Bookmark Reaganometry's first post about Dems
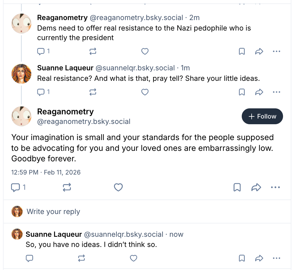Image resolution: width=295 pixels, height=270 pixels. (x=242, y=51)
